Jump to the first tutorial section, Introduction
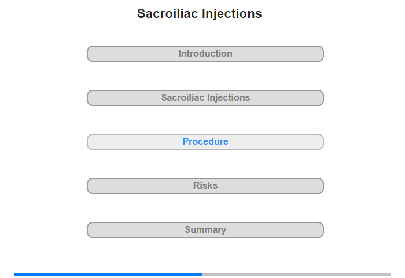Screen dimensions: 405x278 pyautogui.click(x=205, y=54)
